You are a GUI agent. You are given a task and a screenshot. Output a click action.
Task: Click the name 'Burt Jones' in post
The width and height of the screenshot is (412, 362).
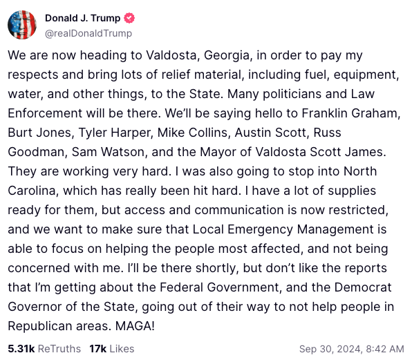(x=39, y=133)
